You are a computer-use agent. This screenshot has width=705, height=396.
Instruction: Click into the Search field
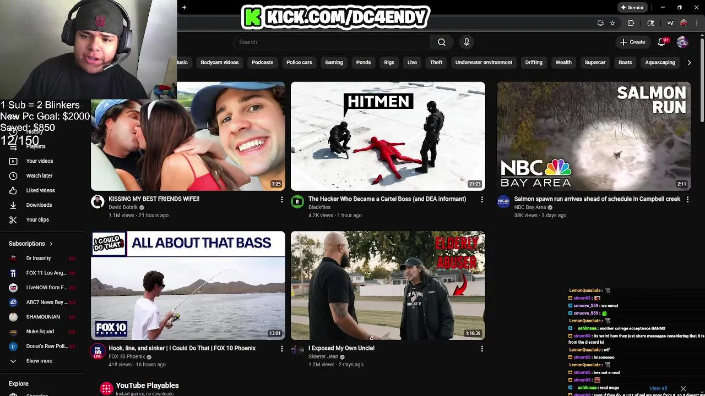[x=332, y=42]
